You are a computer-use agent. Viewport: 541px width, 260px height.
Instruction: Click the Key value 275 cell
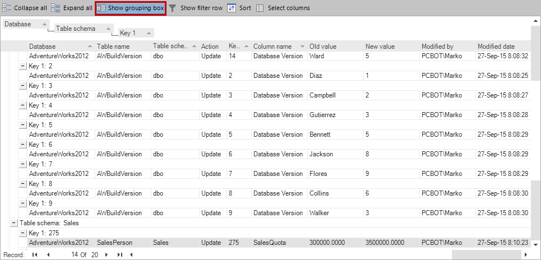point(239,243)
